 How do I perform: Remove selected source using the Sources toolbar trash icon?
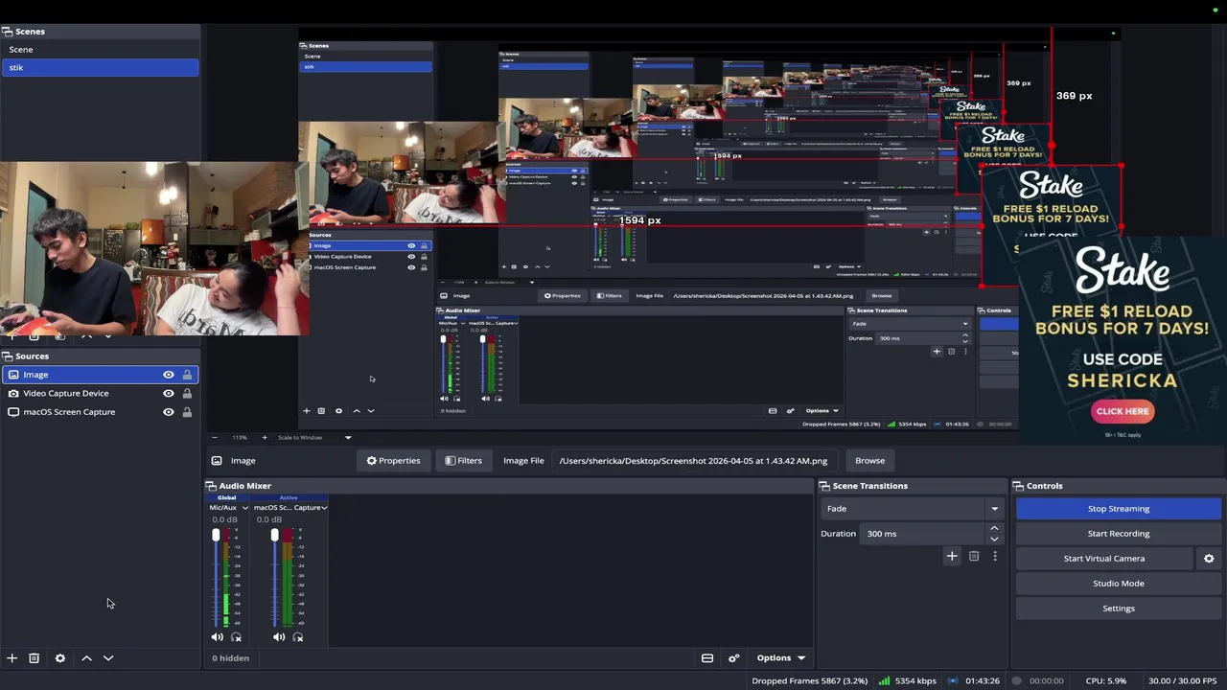34,658
